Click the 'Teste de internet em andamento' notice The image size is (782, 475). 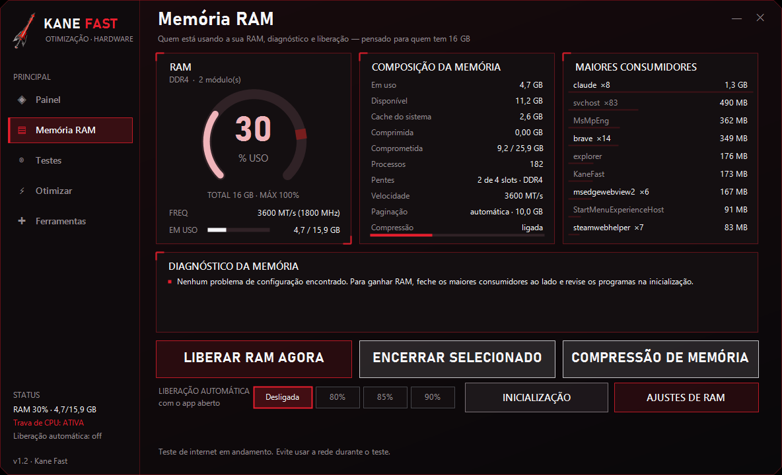(x=274, y=452)
